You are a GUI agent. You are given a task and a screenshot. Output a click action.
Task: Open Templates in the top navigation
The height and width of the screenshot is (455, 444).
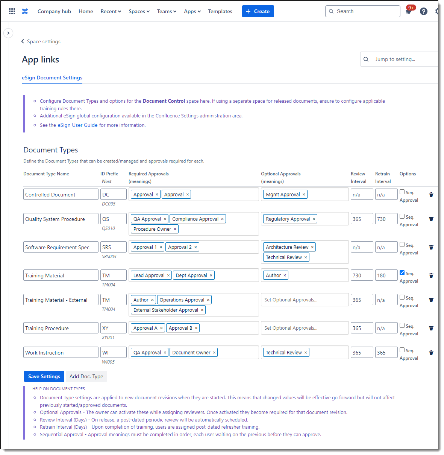tap(220, 11)
